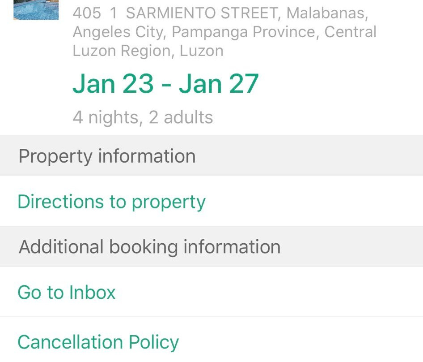The width and height of the screenshot is (423, 362).
Task: Tap SARMIENTO STREET in the address
Action: (x=202, y=13)
